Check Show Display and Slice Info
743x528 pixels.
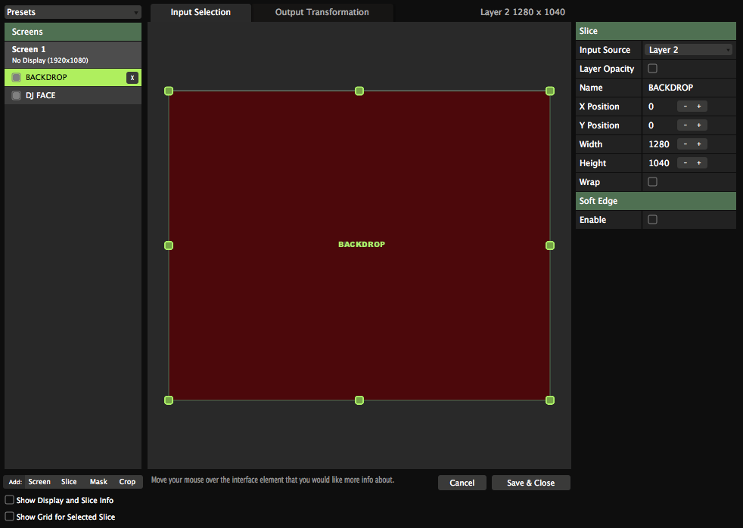[10, 500]
